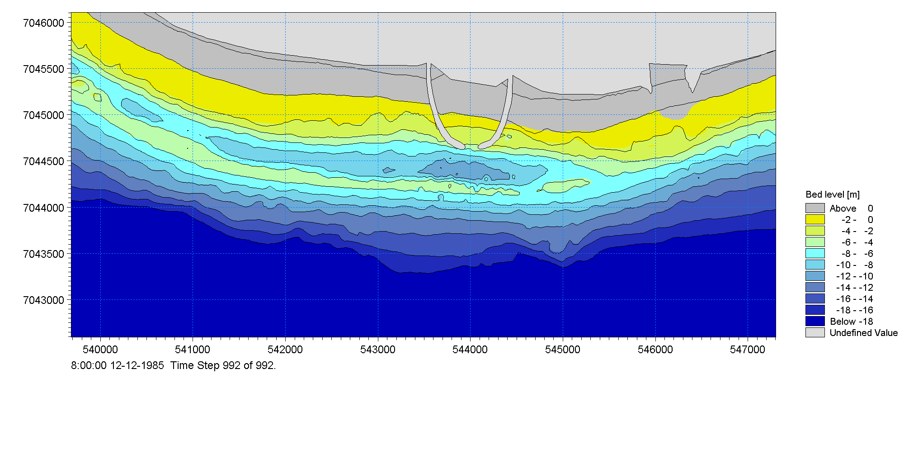Viewport: 904px width, 459px height.
Task: Click the 544000 x-axis tick label
Action: coord(470,350)
